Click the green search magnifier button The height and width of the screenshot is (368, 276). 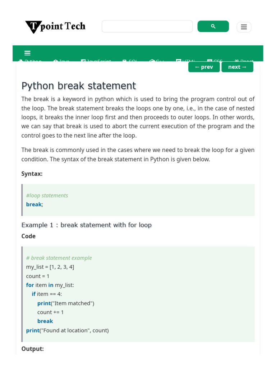tap(213, 26)
